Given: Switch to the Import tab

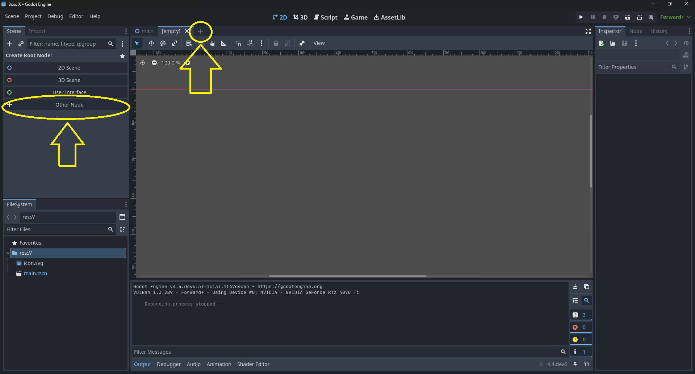Looking at the screenshot, I should (x=37, y=31).
